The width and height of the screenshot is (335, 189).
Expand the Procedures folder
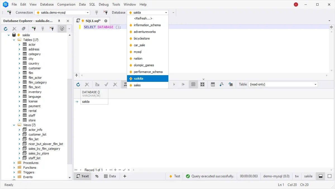pos(14,163)
